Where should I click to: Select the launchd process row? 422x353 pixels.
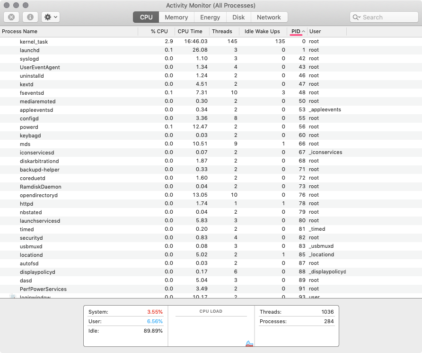[211, 50]
